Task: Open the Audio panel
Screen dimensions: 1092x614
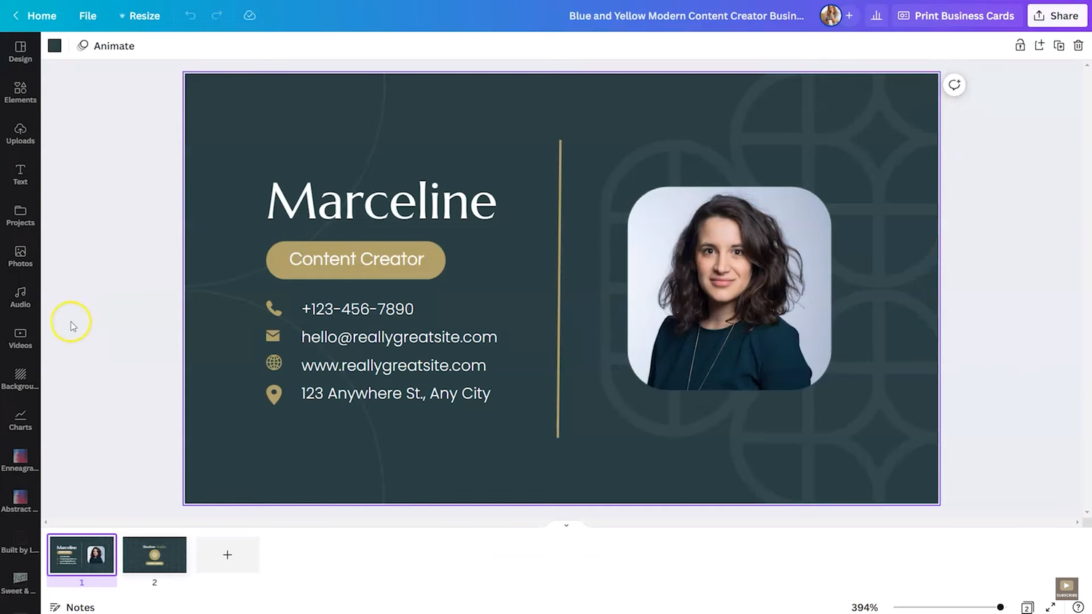Action: pos(20,296)
